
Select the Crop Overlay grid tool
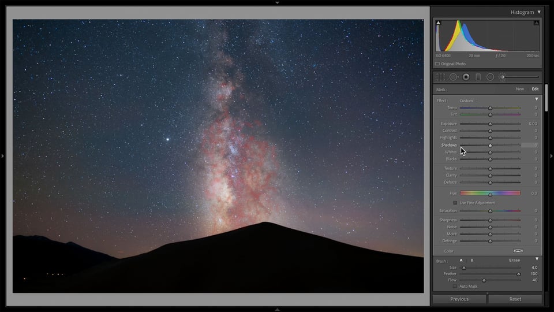(x=440, y=77)
